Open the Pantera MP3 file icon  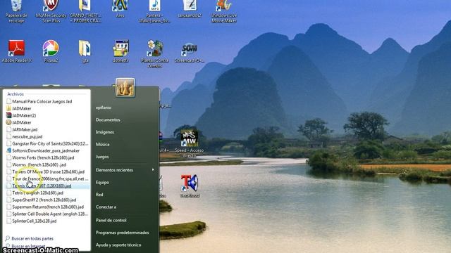154,11
